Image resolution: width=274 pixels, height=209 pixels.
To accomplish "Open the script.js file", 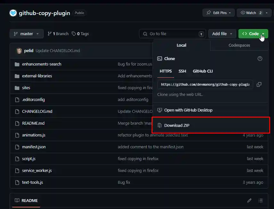I will coord(29,159).
